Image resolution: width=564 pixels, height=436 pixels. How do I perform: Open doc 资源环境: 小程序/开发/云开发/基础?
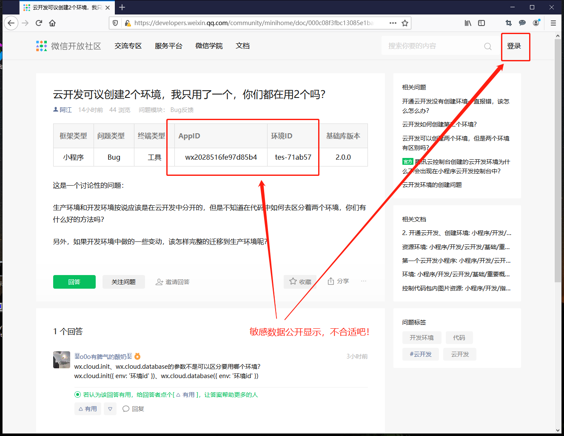[x=456, y=247]
